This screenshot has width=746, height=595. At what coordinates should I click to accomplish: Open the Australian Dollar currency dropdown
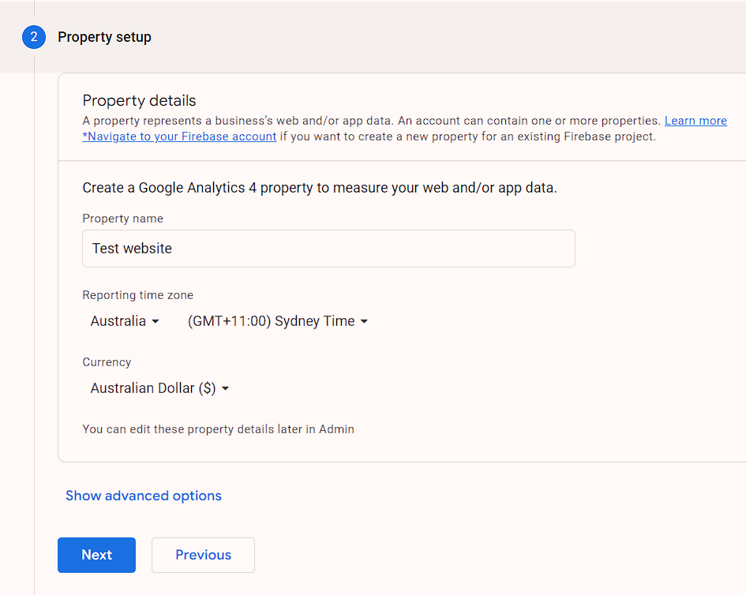pos(159,388)
